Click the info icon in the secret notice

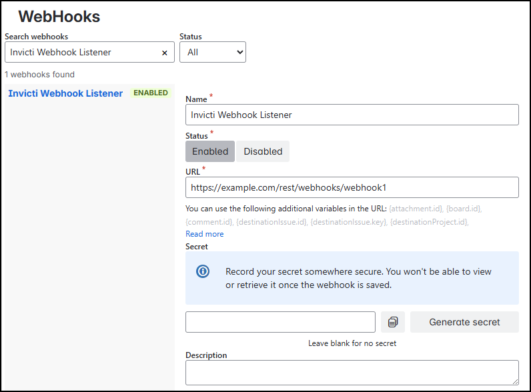tap(203, 271)
